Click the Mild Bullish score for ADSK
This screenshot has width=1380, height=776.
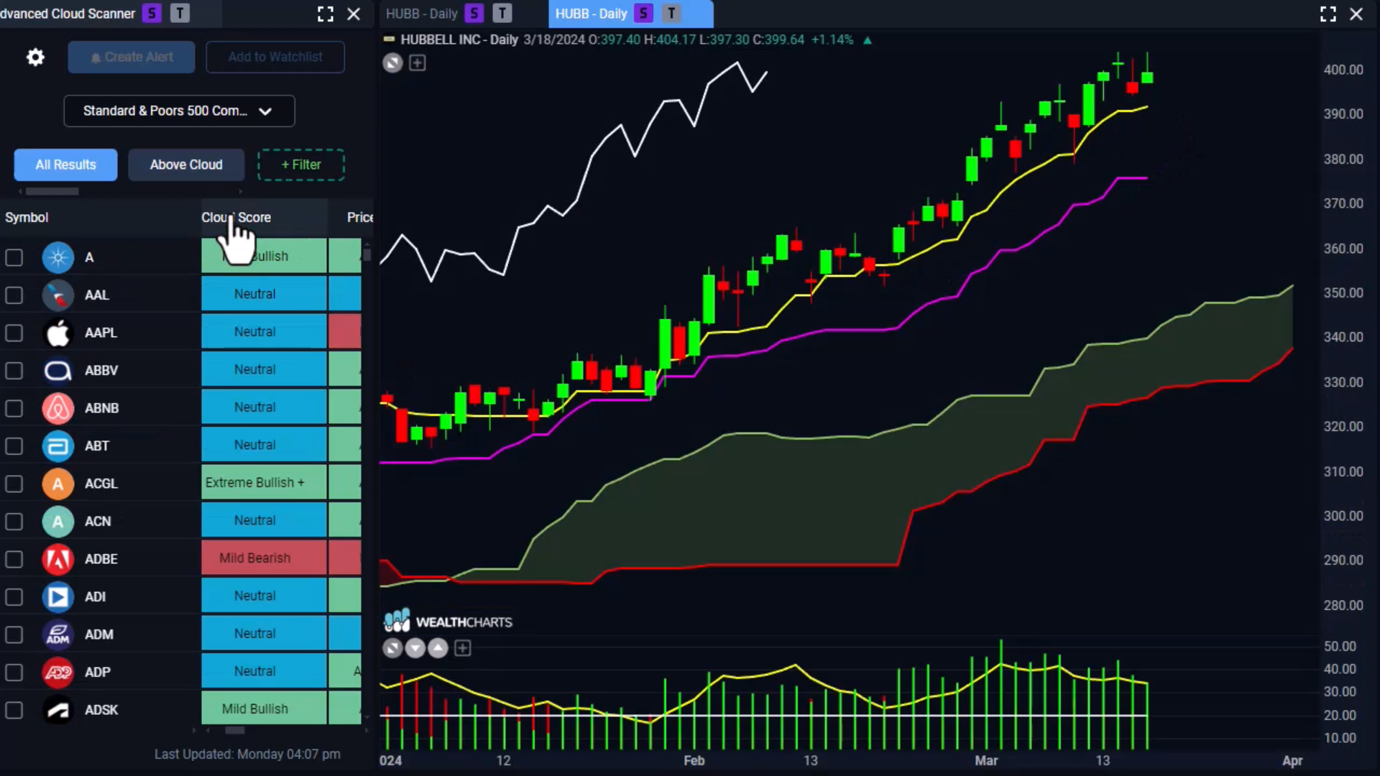[x=264, y=709]
